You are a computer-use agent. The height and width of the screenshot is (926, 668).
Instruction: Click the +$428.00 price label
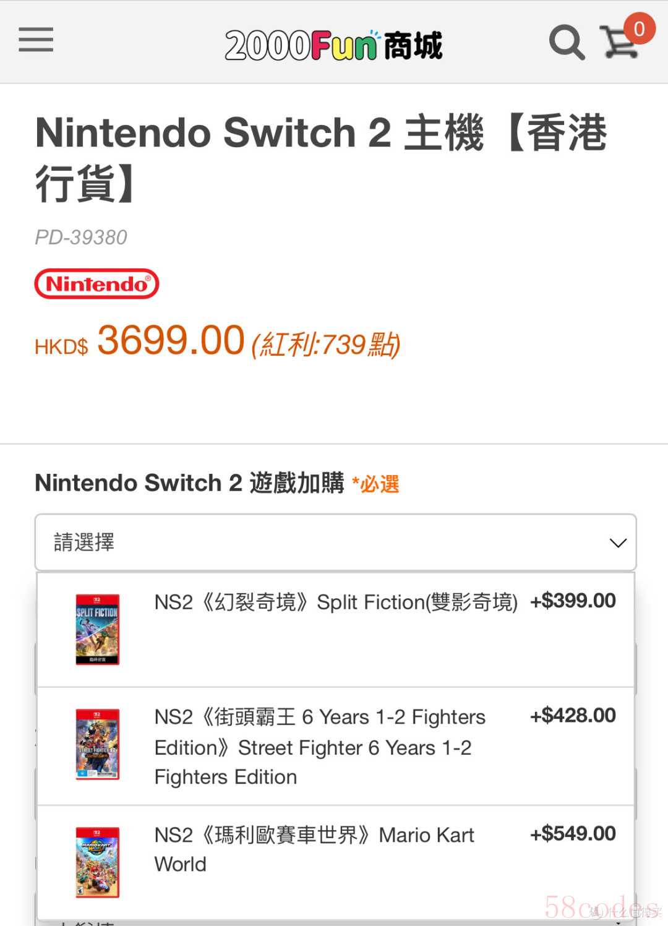click(573, 716)
